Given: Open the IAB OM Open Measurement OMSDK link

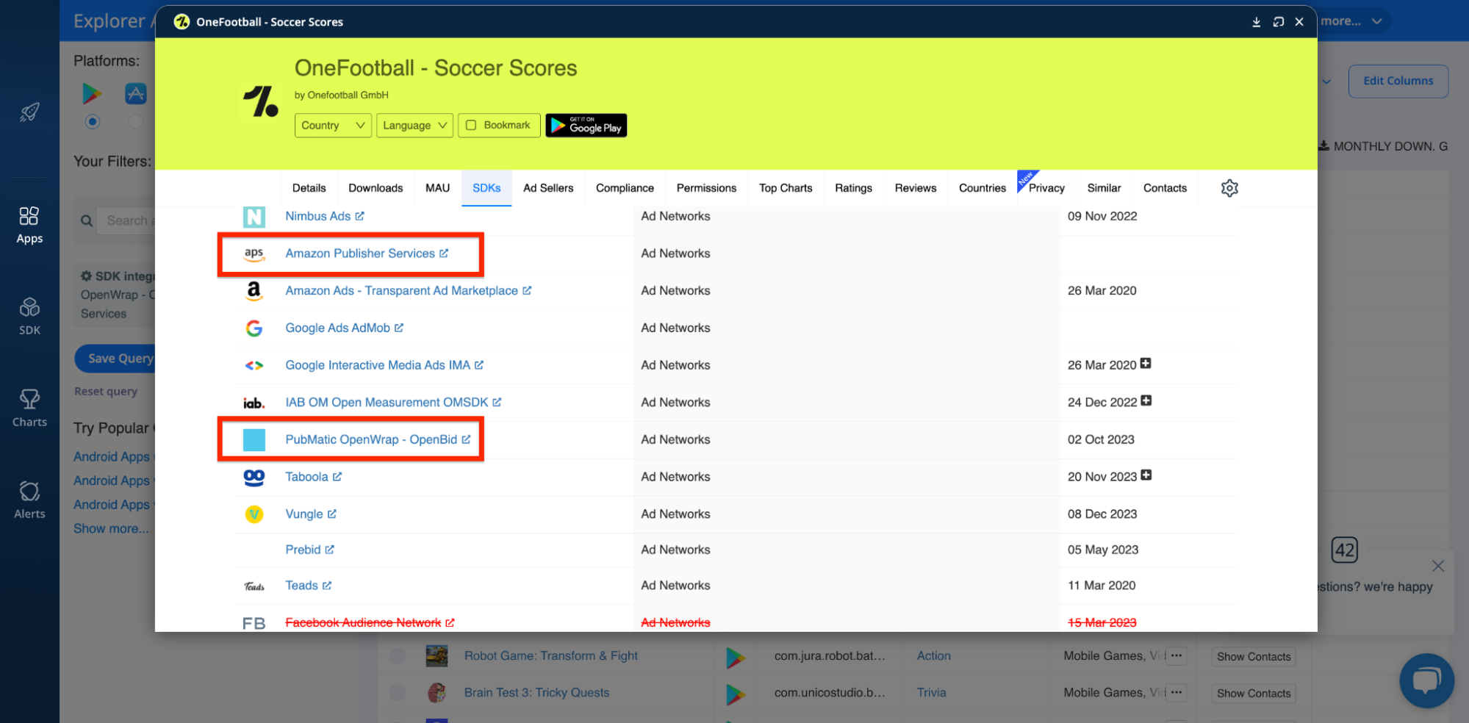Looking at the screenshot, I should click(x=387, y=403).
